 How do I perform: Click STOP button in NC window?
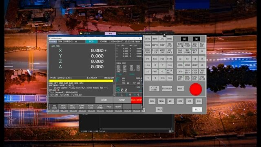[122, 100]
